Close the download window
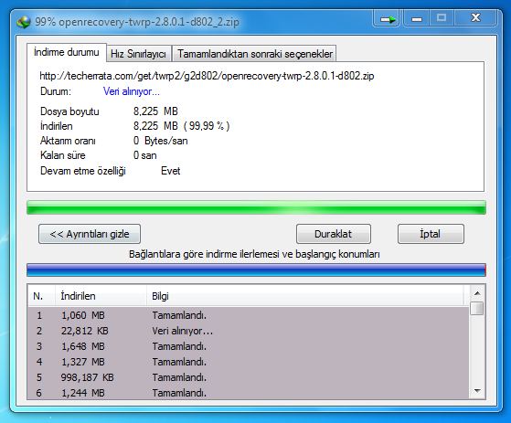Screen dimensions: 511x423 (x=475, y=18)
